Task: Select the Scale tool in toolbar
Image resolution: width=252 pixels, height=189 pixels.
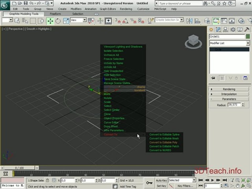Action: click(x=66, y=21)
